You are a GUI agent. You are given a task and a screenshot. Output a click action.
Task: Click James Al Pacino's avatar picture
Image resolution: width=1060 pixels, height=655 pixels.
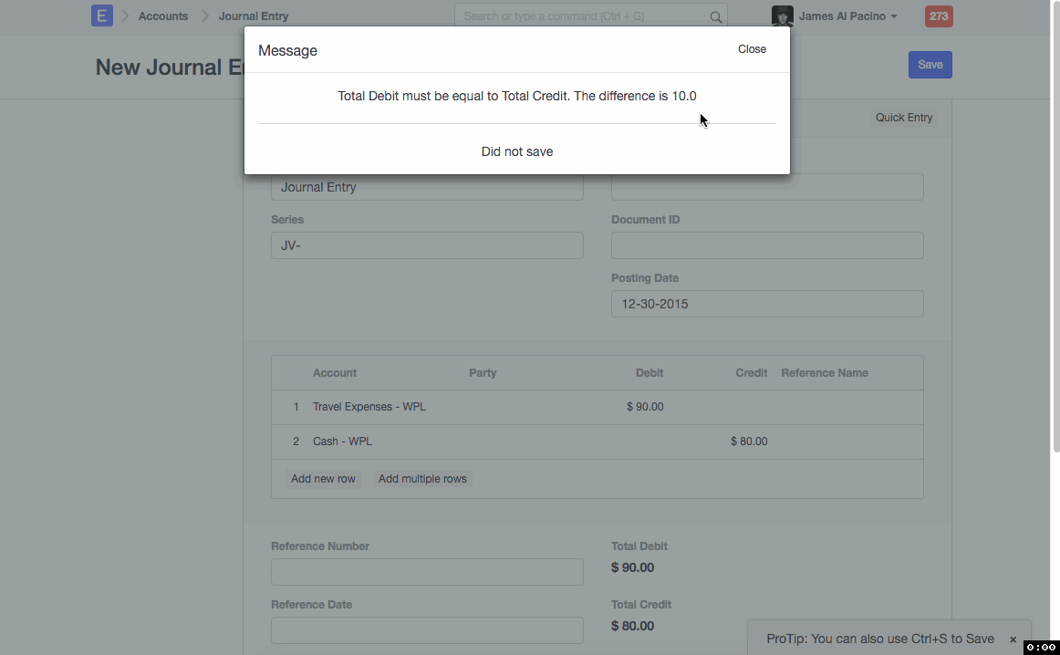[782, 16]
